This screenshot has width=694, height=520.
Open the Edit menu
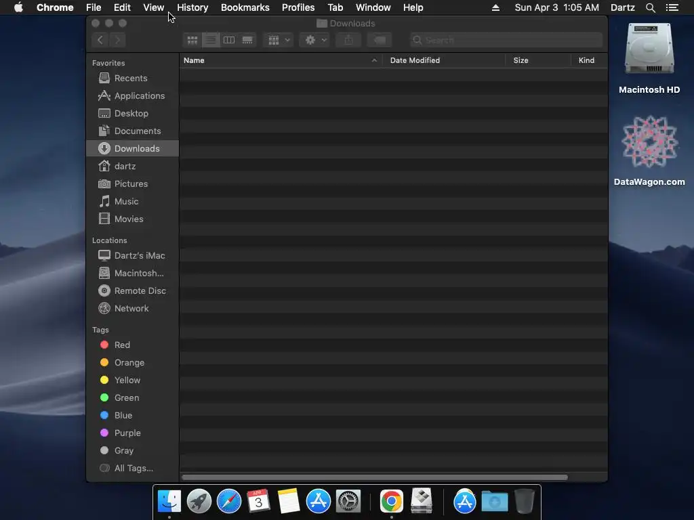[122, 7]
